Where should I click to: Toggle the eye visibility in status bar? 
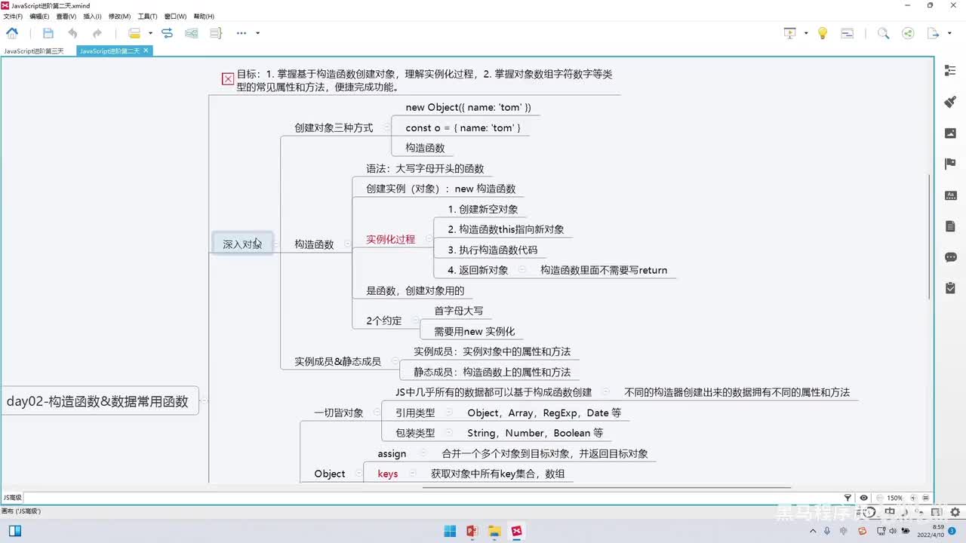point(863,498)
